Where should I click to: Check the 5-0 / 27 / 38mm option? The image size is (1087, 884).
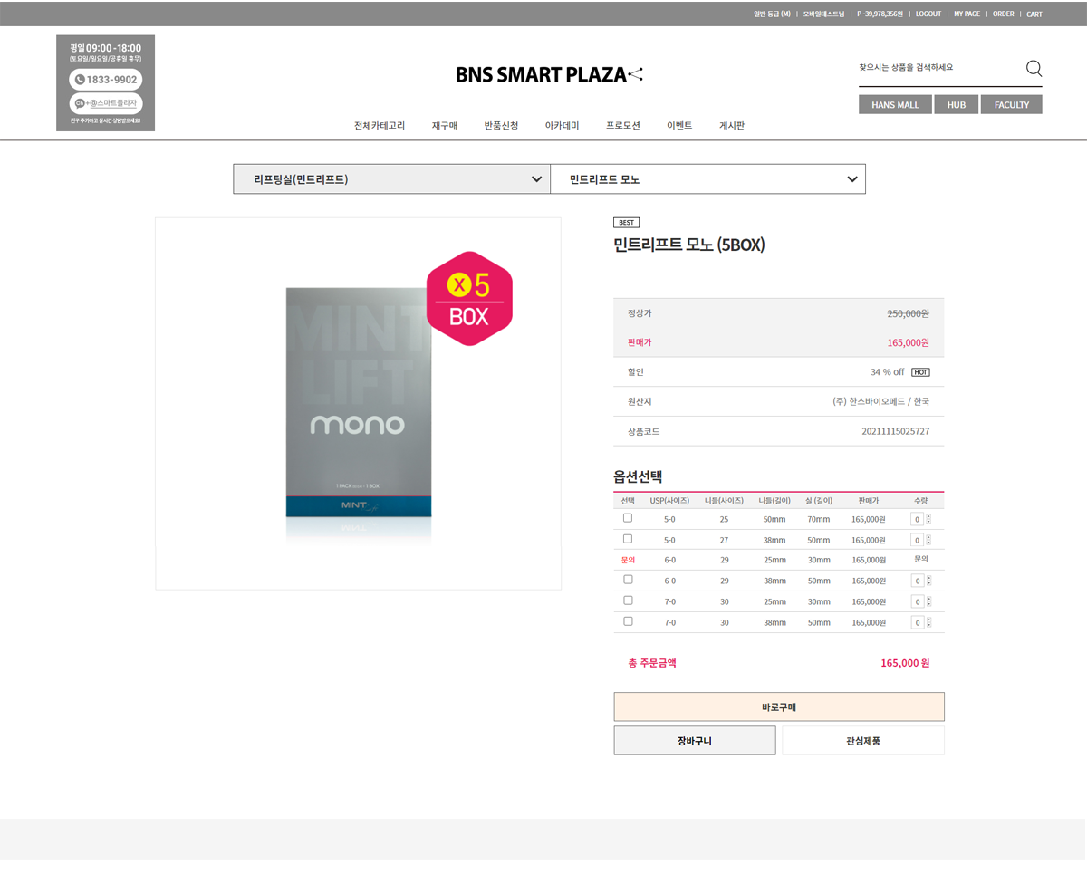tap(628, 539)
